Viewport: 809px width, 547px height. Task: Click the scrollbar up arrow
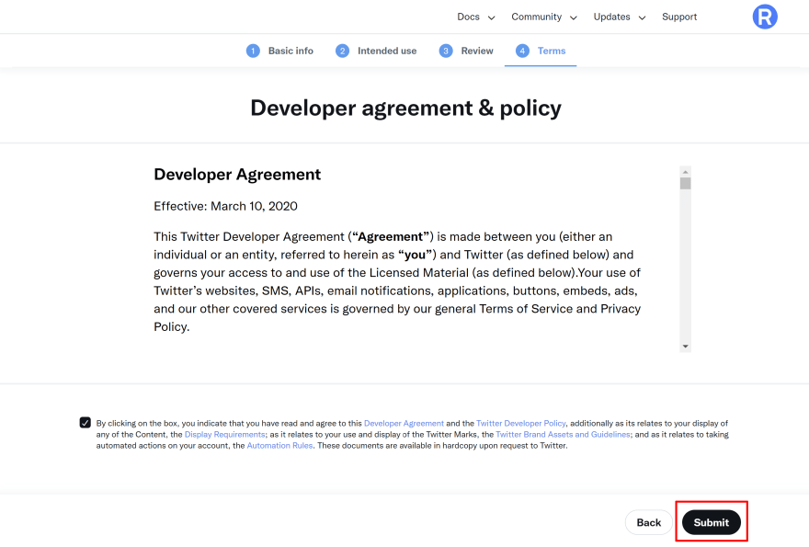coord(685,172)
